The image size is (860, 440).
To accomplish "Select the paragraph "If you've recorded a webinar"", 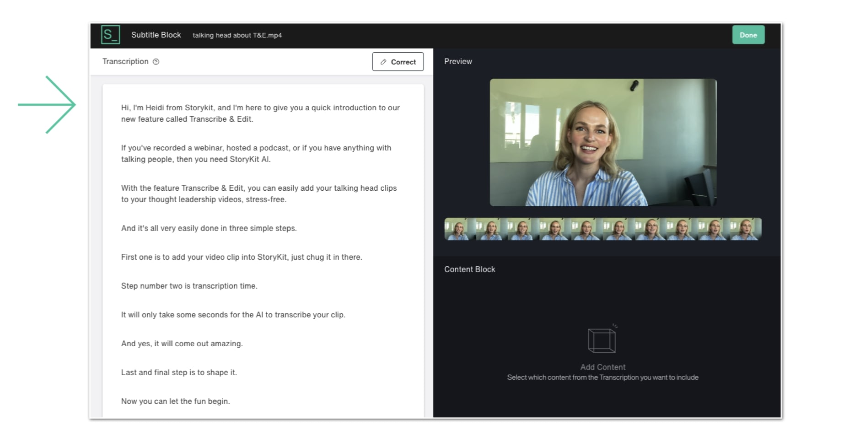I will point(256,154).
